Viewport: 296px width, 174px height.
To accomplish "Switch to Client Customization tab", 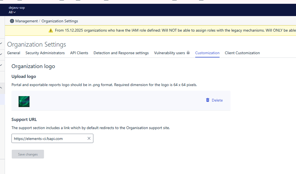I will [x=242, y=53].
